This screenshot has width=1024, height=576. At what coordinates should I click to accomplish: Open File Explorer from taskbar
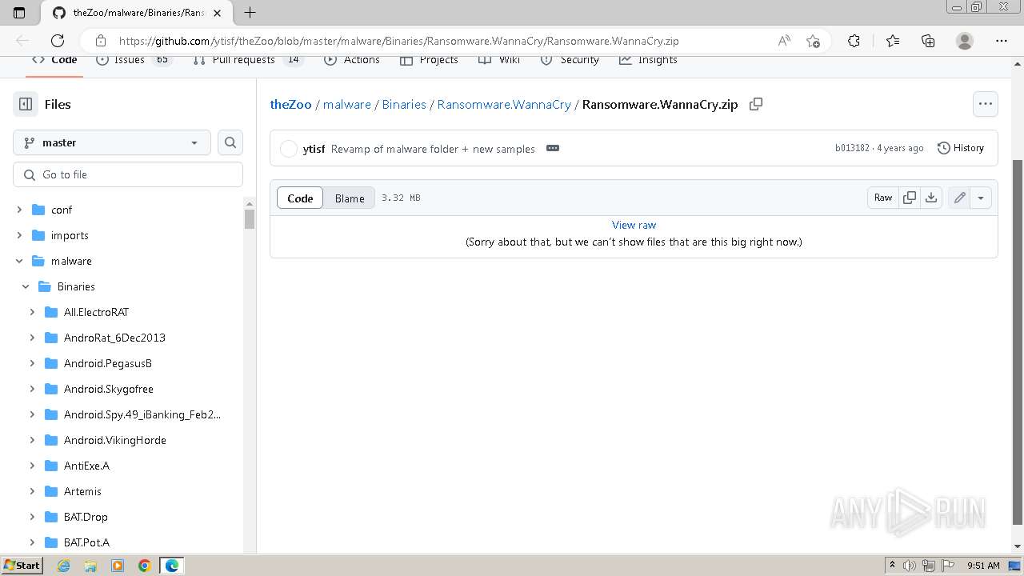click(x=90, y=566)
